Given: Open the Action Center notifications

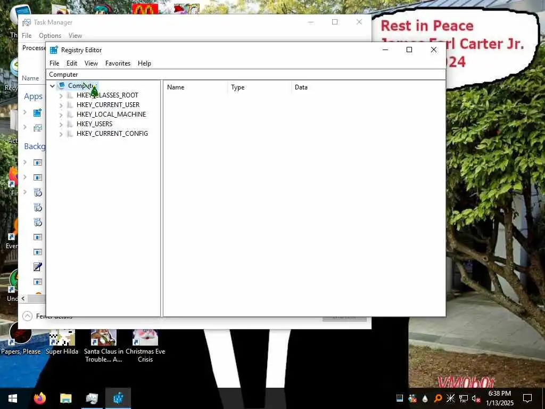Looking at the screenshot, I should (527, 398).
